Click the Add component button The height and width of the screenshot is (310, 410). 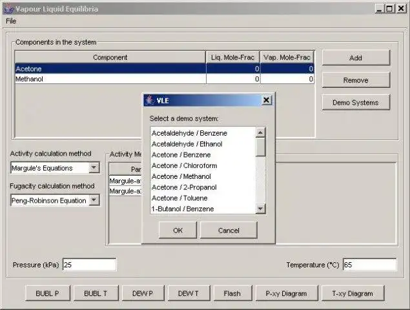coord(356,58)
